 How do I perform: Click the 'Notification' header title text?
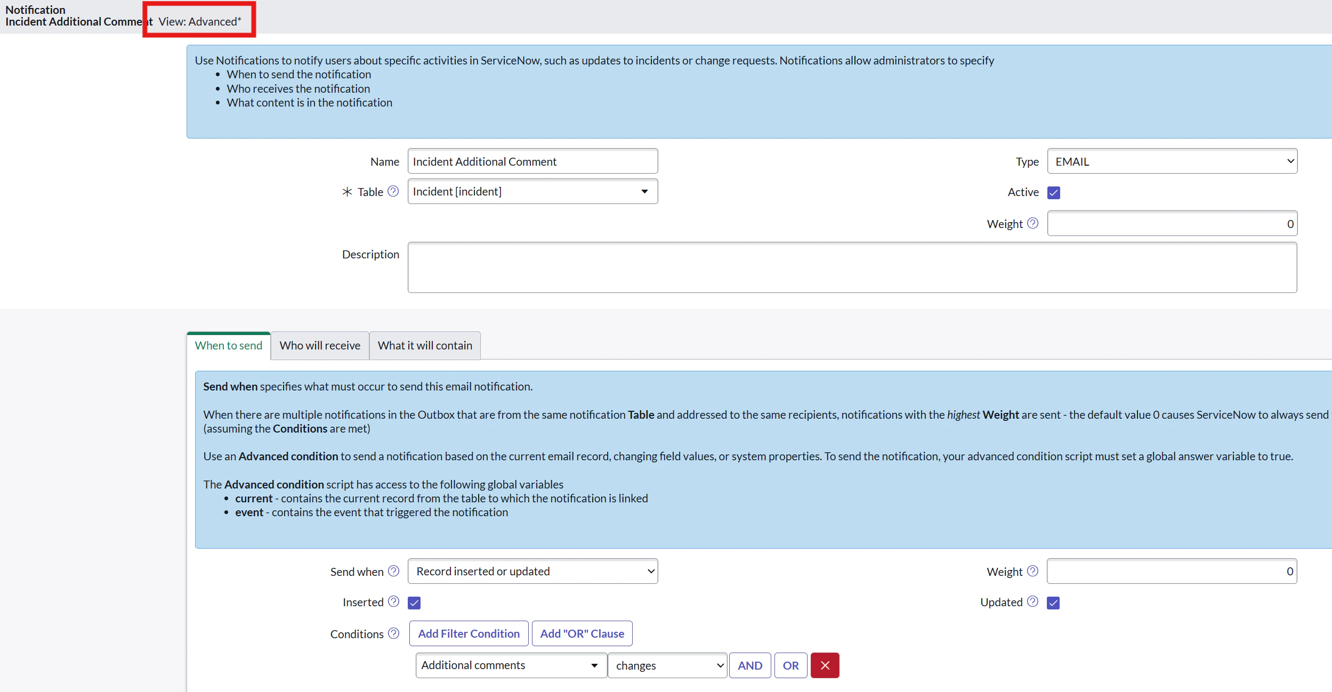[x=35, y=10]
